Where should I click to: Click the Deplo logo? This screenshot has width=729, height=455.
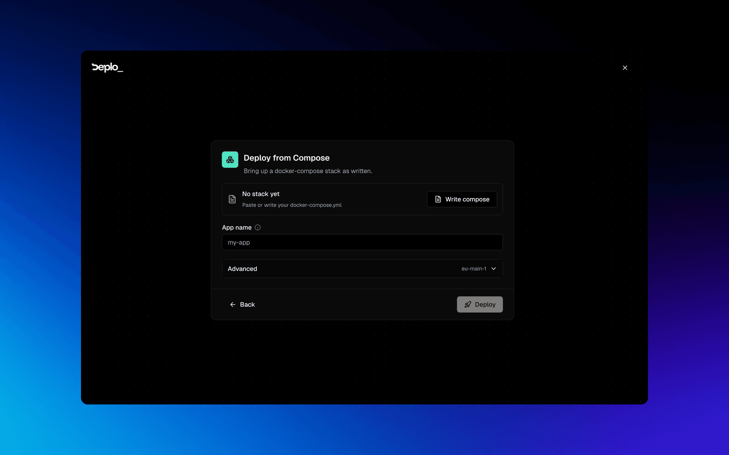click(107, 67)
